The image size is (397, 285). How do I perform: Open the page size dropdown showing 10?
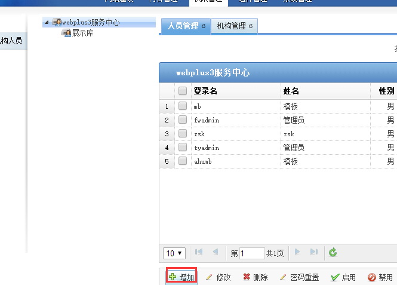click(x=174, y=253)
